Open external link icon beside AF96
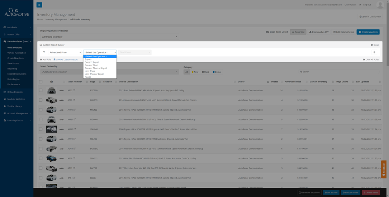 74,100
